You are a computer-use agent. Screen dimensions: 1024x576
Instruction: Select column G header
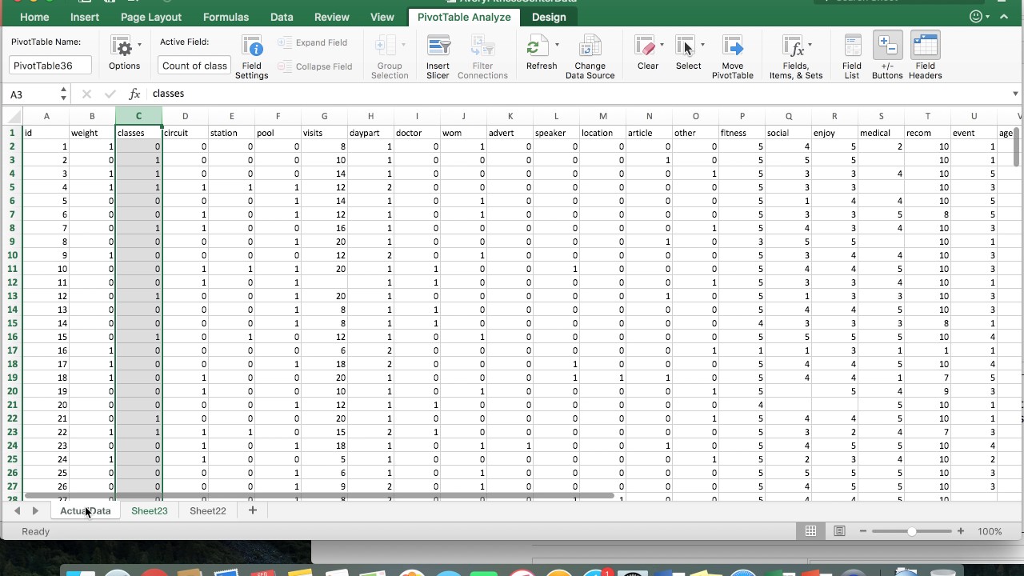tap(324, 117)
